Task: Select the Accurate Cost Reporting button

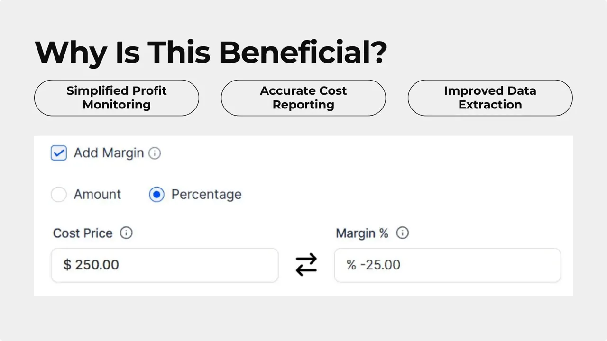Action: 303,98
